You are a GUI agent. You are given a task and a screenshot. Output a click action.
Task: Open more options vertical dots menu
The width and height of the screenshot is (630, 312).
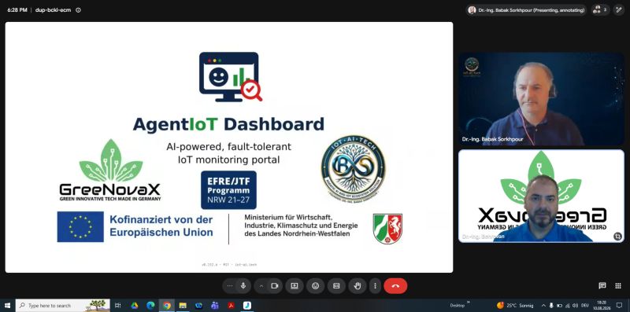[375, 286]
